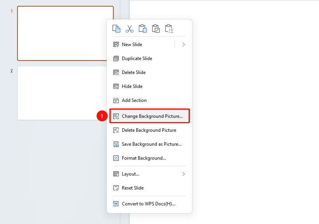The width and height of the screenshot is (319, 224).
Task: Click the Save Background as Picture icon
Action: tap(116, 144)
